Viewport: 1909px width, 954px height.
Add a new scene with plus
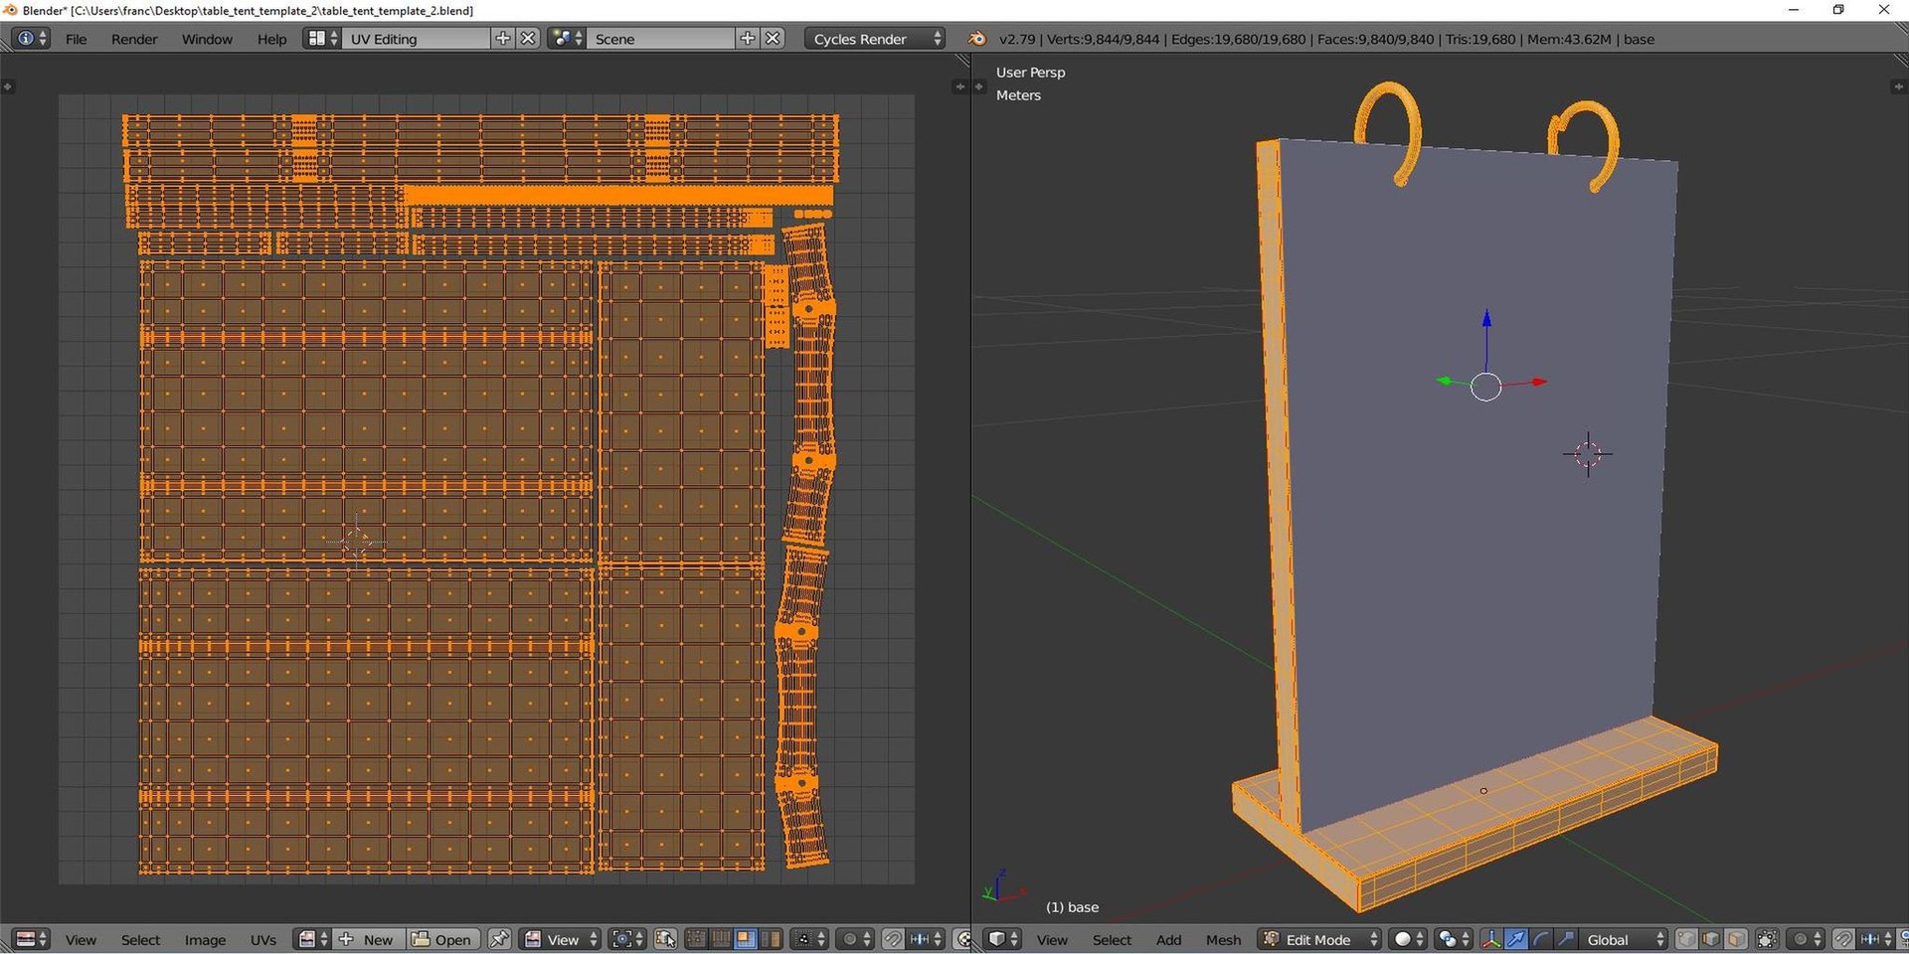(x=748, y=39)
